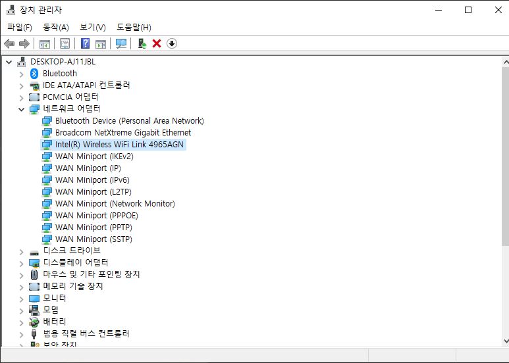Click the 모니터 category icon
Viewport: 509px width, 363px height.
[x=34, y=299]
